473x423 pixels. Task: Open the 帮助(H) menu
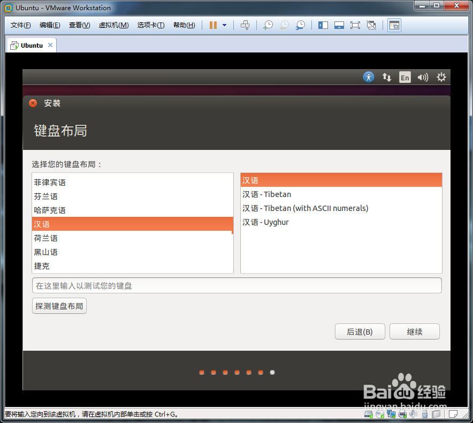point(184,25)
